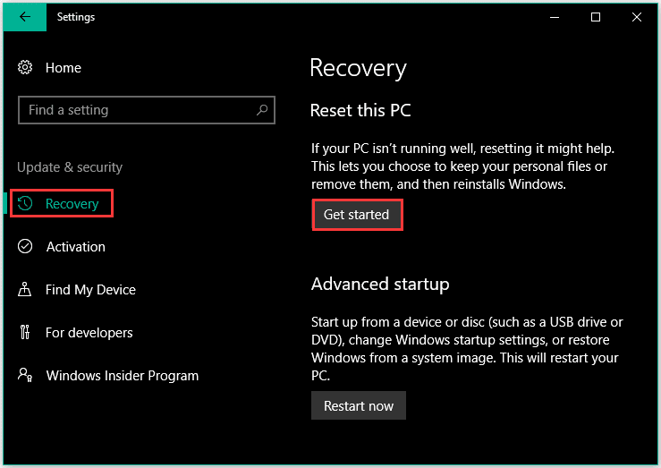Go to For developers settings
The width and height of the screenshot is (661, 468).
point(89,333)
